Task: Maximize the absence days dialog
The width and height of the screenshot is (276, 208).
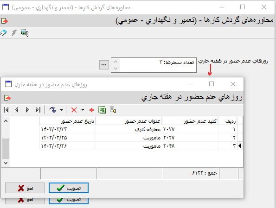Action: click(212, 84)
